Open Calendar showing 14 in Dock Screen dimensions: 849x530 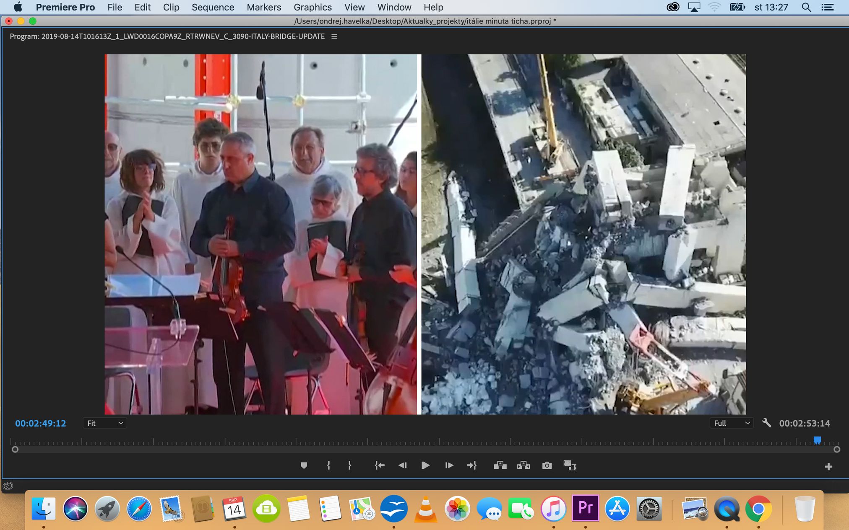coord(234,509)
